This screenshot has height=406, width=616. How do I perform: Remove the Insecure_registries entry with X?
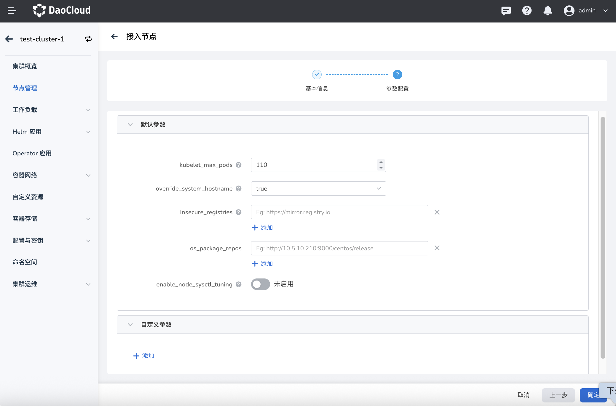(x=437, y=212)
